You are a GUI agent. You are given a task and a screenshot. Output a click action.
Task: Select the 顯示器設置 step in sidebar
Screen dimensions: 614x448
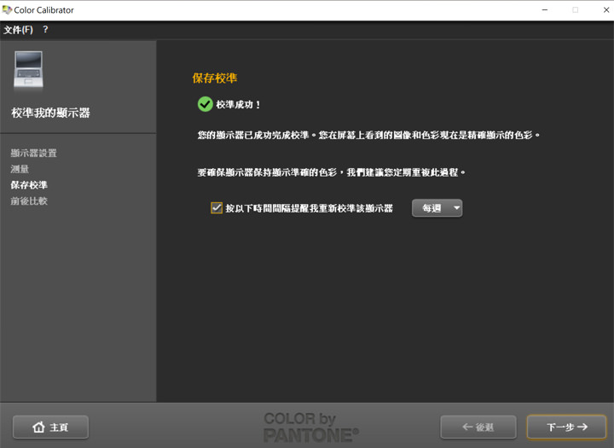click(x=34, y=154)
